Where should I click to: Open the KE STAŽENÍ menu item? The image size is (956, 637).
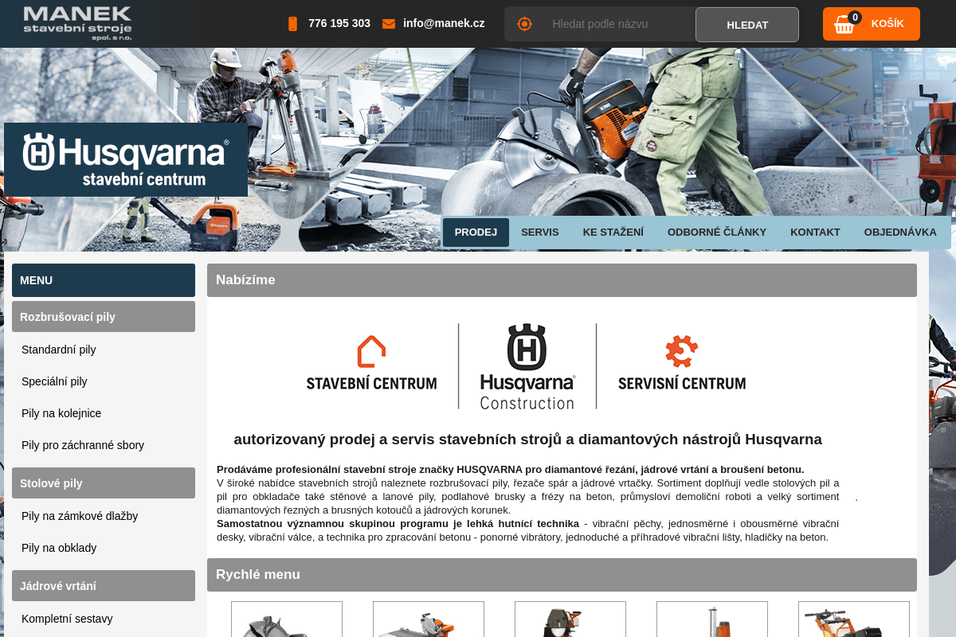(613, 233)
